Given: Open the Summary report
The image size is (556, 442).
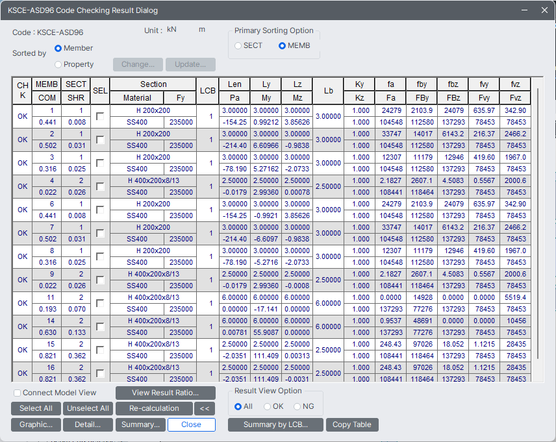Looking at the screenshot, I should (x=140, y=424).
